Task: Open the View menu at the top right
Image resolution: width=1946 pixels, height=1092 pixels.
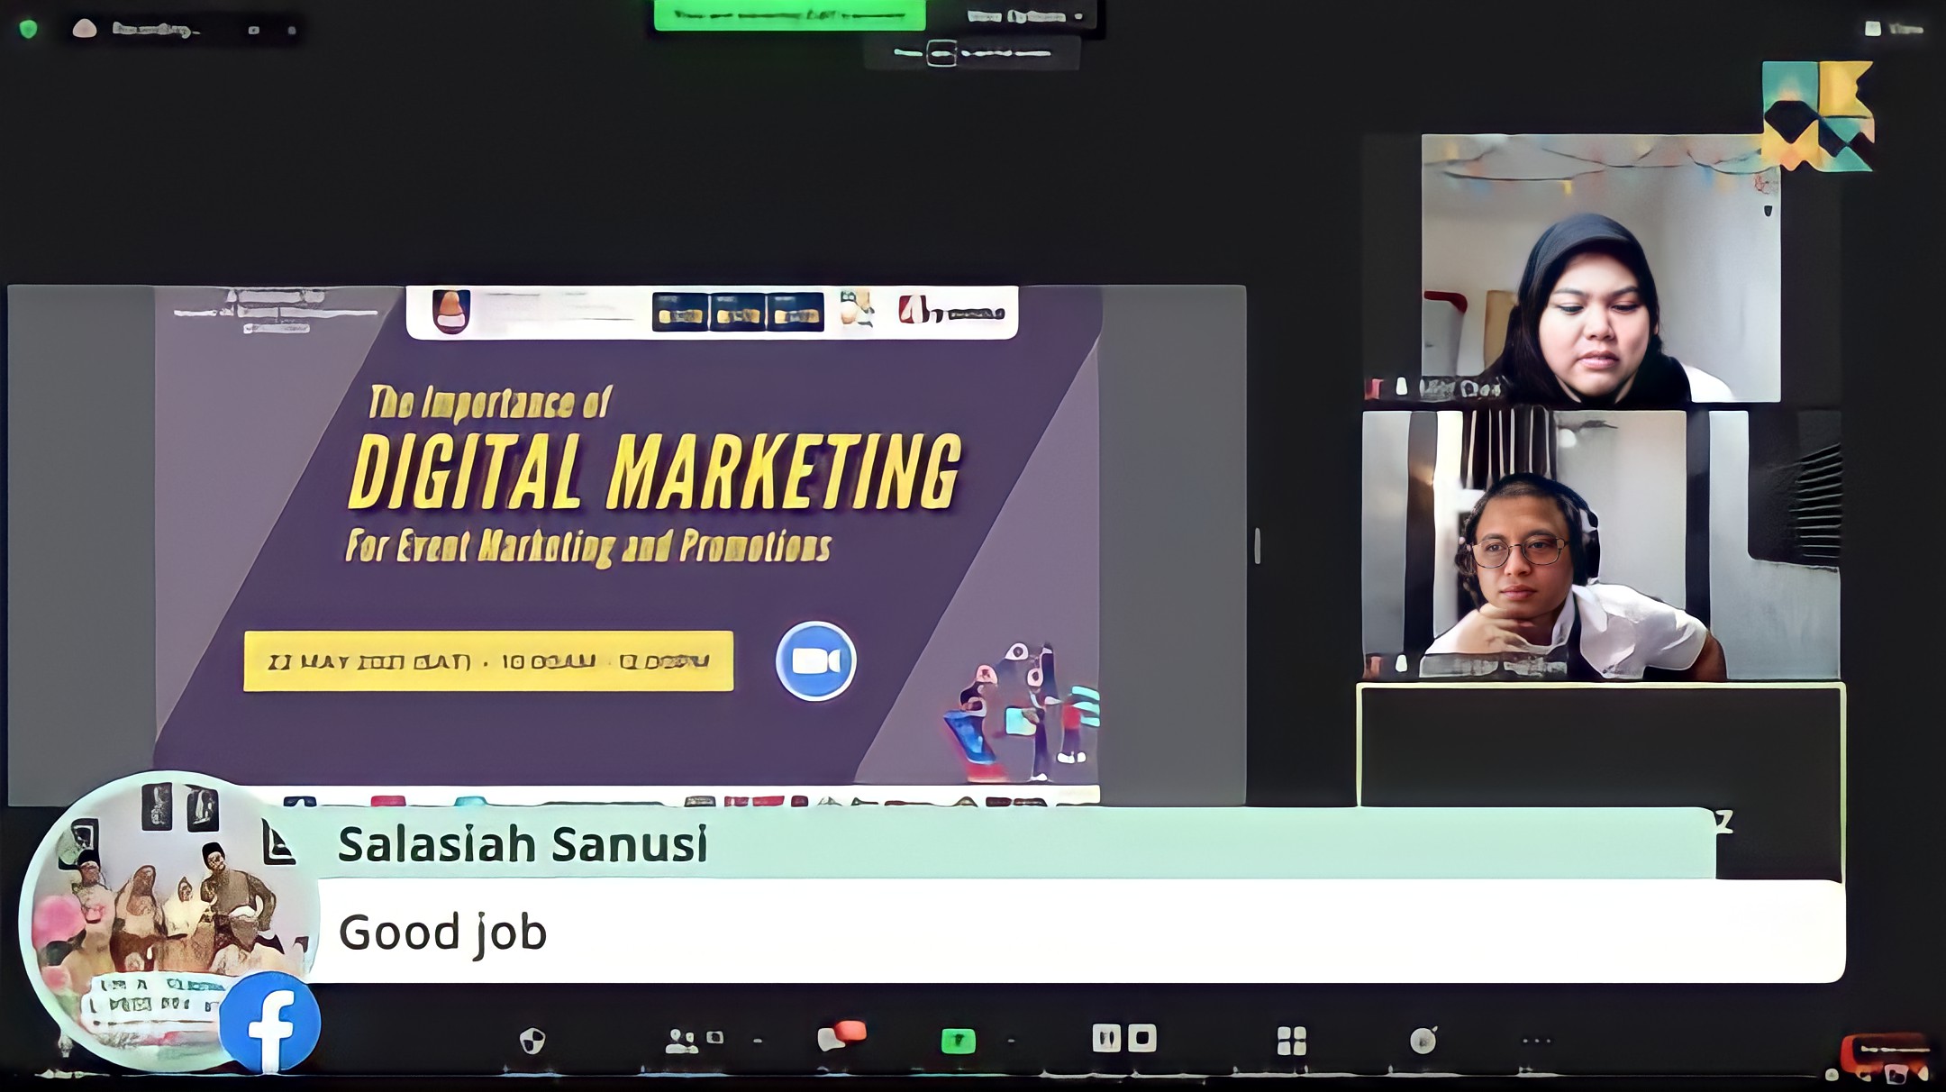Action: [x=1894, y=29]
